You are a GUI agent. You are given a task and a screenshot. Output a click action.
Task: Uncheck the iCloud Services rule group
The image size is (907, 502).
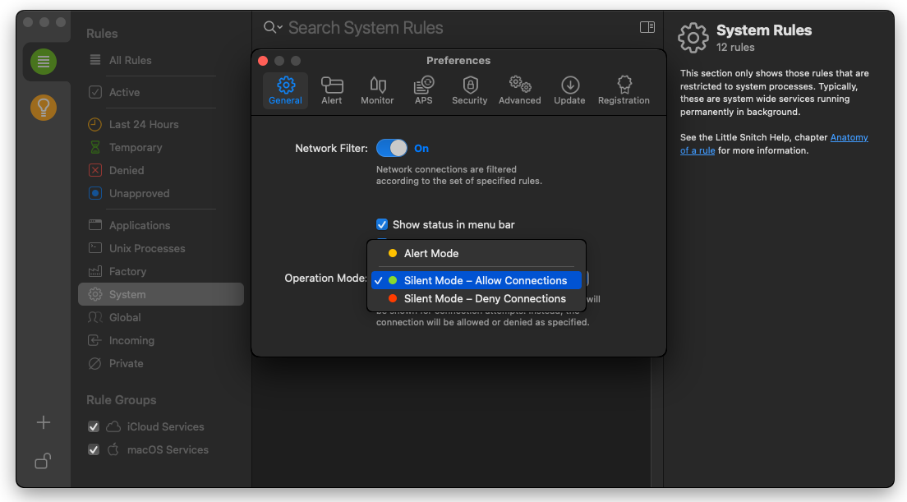[x=94, y=426]
